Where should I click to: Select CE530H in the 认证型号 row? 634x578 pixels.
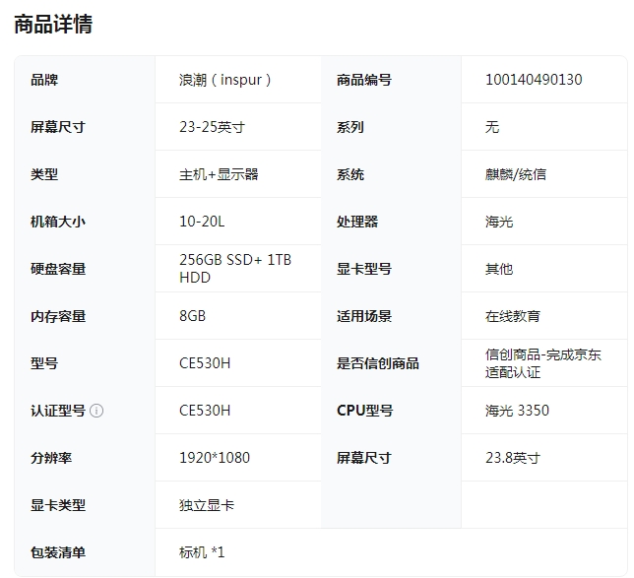(x=205, y=411)
